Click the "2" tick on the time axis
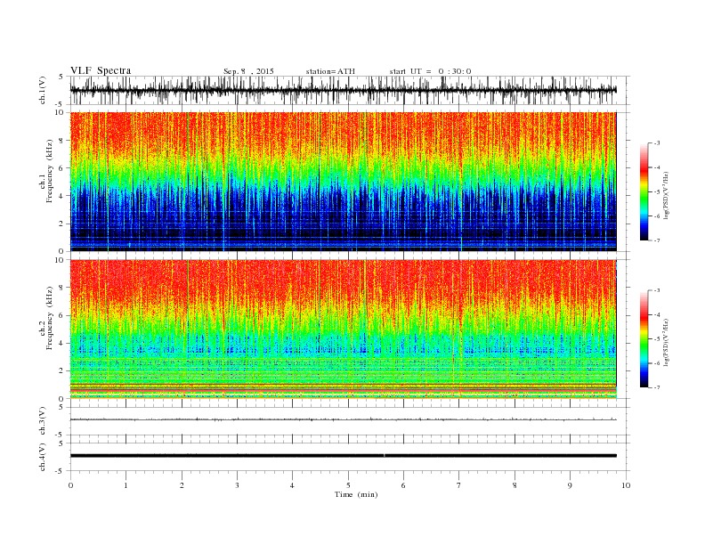Image resolution: width=705 pixels, height=545 pixels. pos(182,485)
